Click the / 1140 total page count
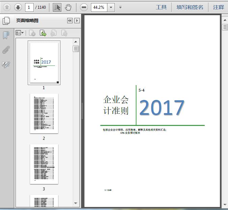The width and height of the screenshot is (228, 210). [41, 7]
